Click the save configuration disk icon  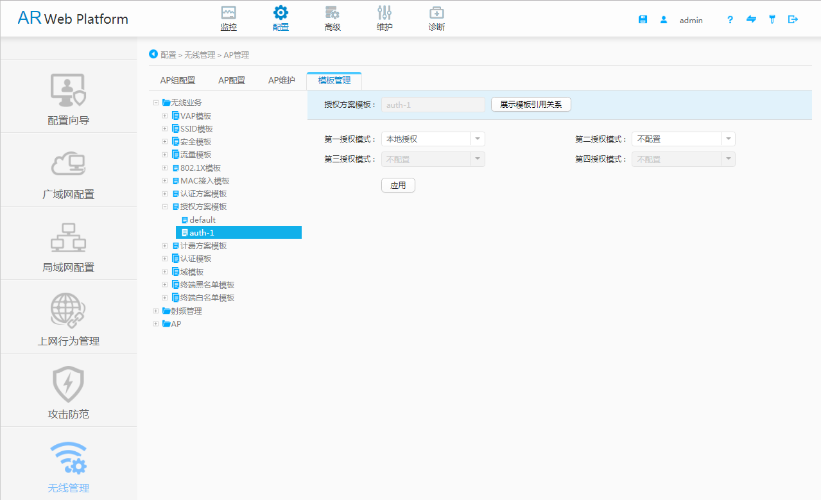click(643, 20)
